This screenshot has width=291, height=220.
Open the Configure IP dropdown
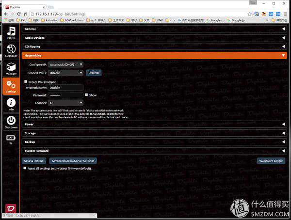(66, 64)
